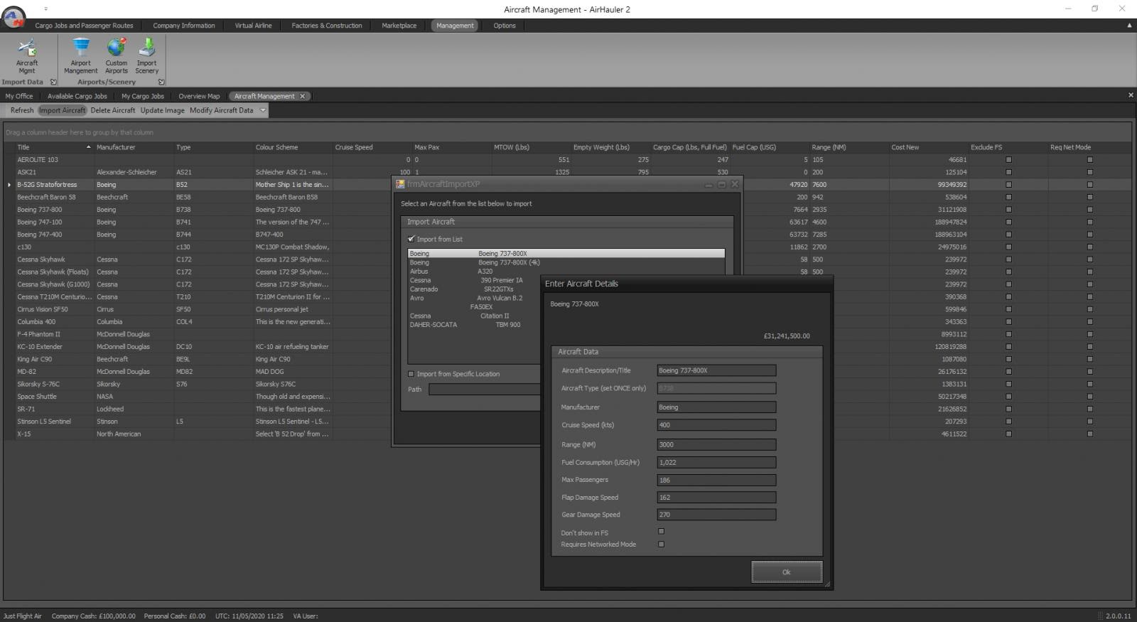1137x622 pixels.
Task: Click the Flap Damage Speed input field
Action: point(716,497)
